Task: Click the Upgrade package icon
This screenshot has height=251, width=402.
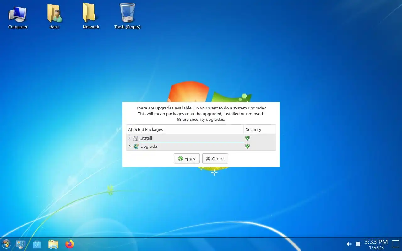Action: [136, 146]
